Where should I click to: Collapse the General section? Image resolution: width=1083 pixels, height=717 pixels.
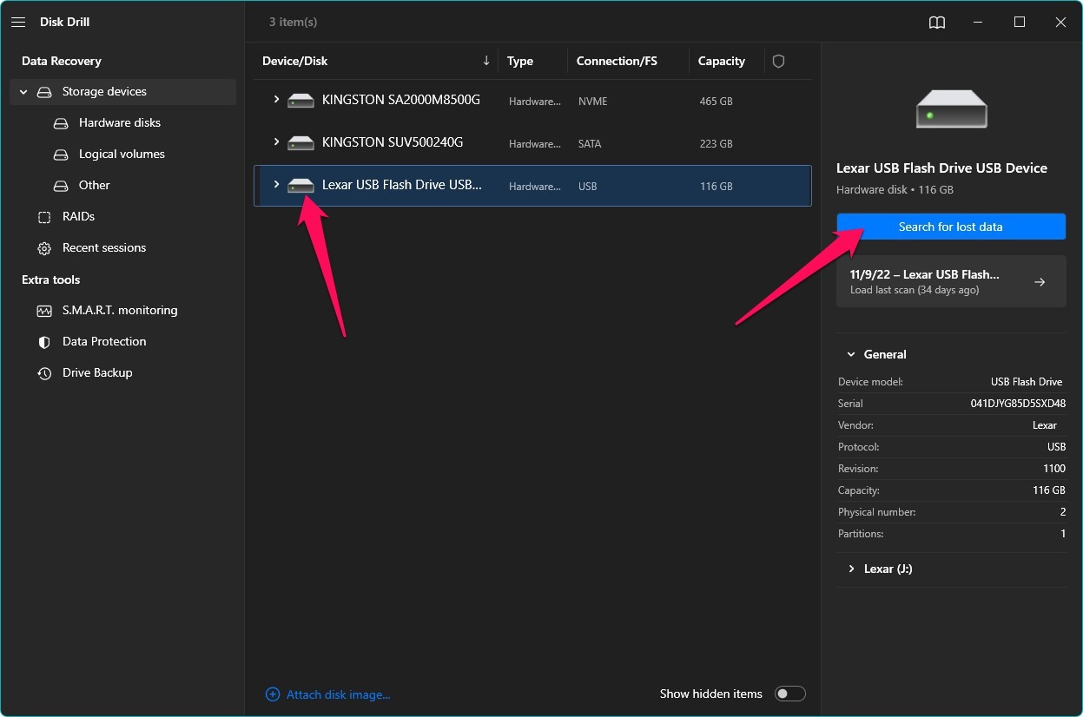coord(850,354)
